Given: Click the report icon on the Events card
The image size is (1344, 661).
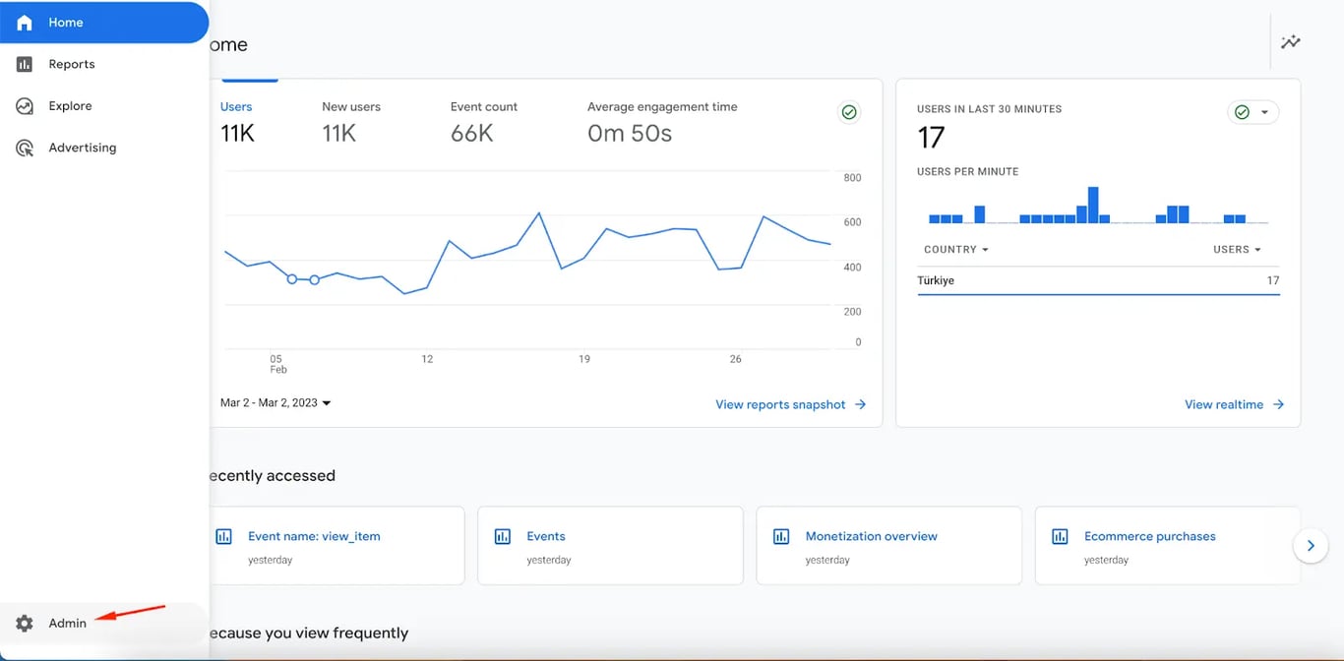Looking at the screenshot, I should click(x=503, y=536).
